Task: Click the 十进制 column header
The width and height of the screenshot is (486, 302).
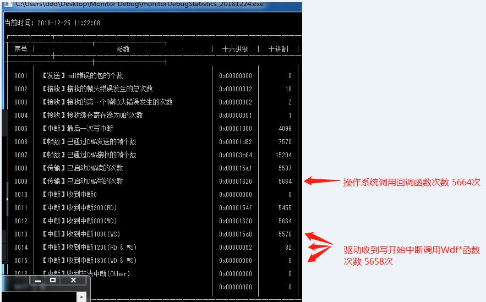Action: [278, 50]
